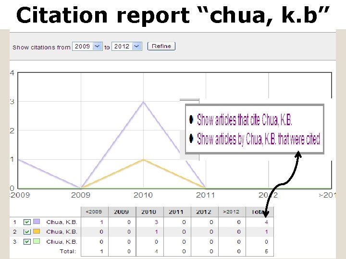Viewport: 346px width, 259px height.
Task: Click the >2012 column header
Action: [x=232, y=212]
